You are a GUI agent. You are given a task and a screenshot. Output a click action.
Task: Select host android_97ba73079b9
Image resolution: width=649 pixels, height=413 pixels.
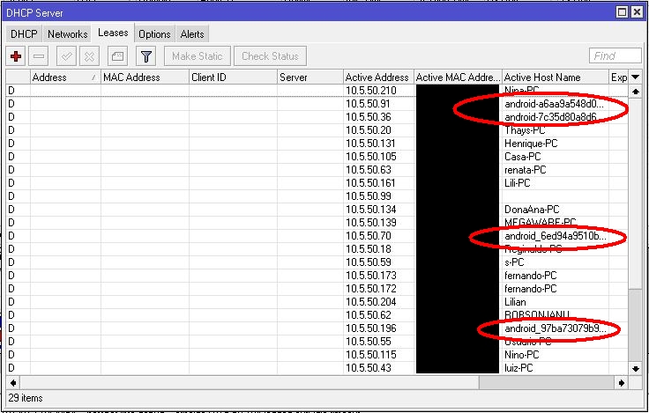coord(555,328)
